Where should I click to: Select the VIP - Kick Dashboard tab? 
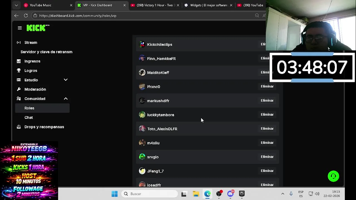pyautogui.click(x=97, y=5)
